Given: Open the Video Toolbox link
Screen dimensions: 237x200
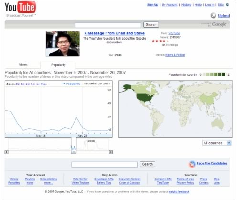Looking at the screenshot, I should tap(80, 183).
